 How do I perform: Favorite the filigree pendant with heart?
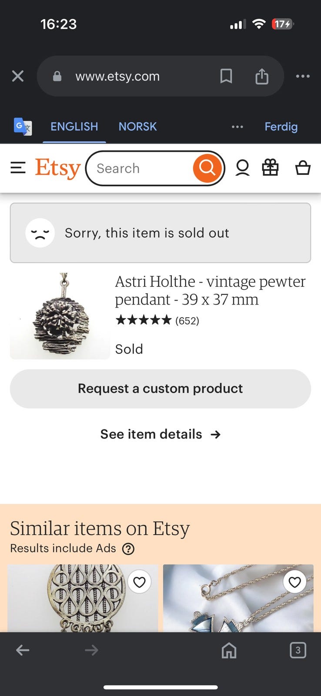[139, 582]
